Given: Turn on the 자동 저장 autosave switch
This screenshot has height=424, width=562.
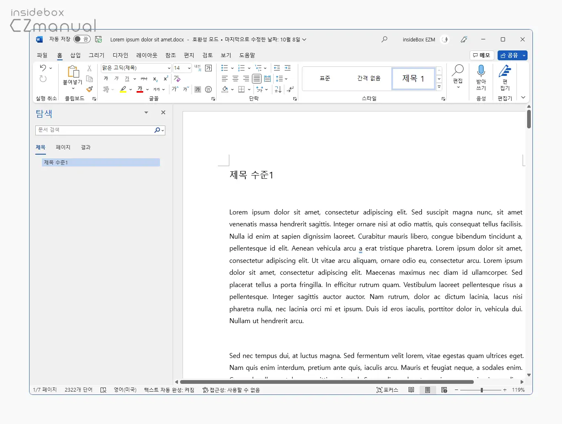Looking at the screenshot, I should 81,39.
